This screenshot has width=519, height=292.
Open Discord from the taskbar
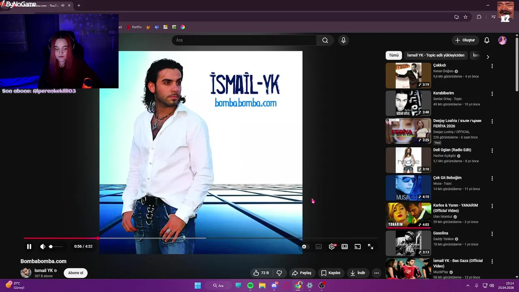[275, 286]
